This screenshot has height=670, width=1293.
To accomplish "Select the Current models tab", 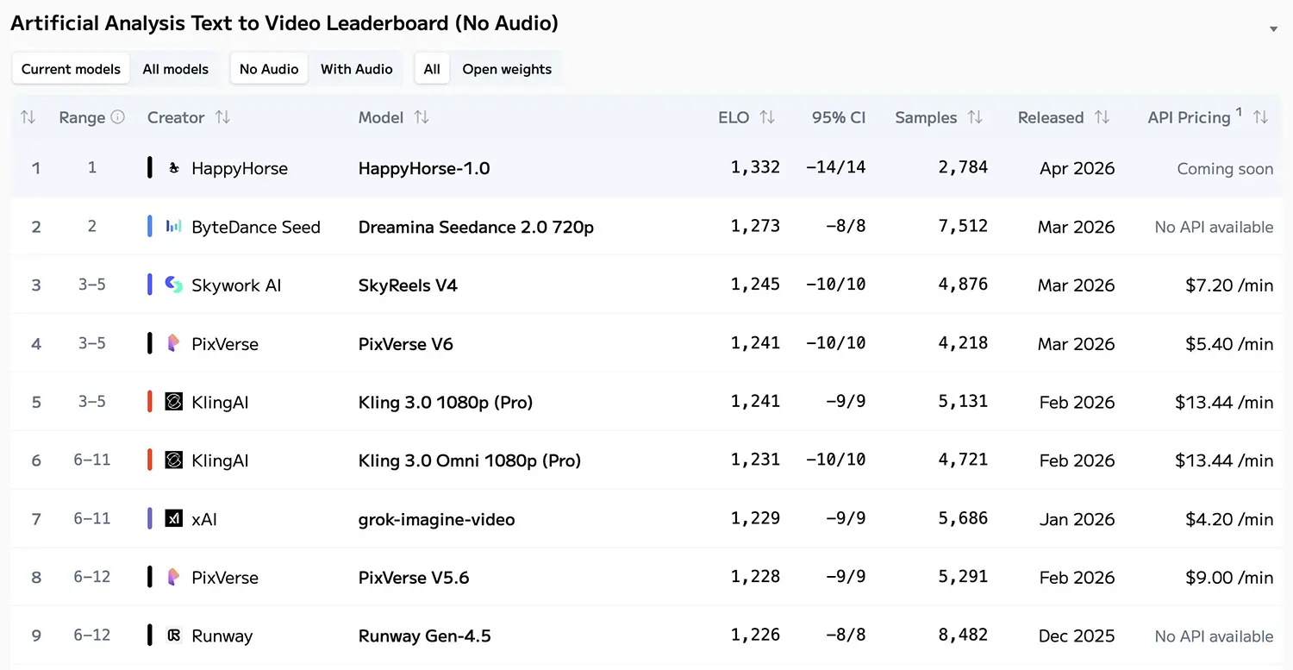I will pos(71,69).
